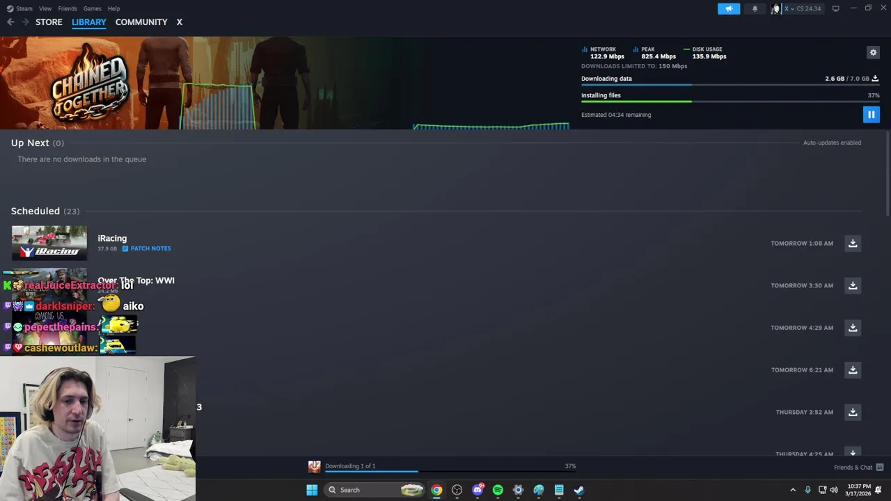Click the wallet balance CS 24.34
This screenshot has height=501, width=891.
(808, 8)
